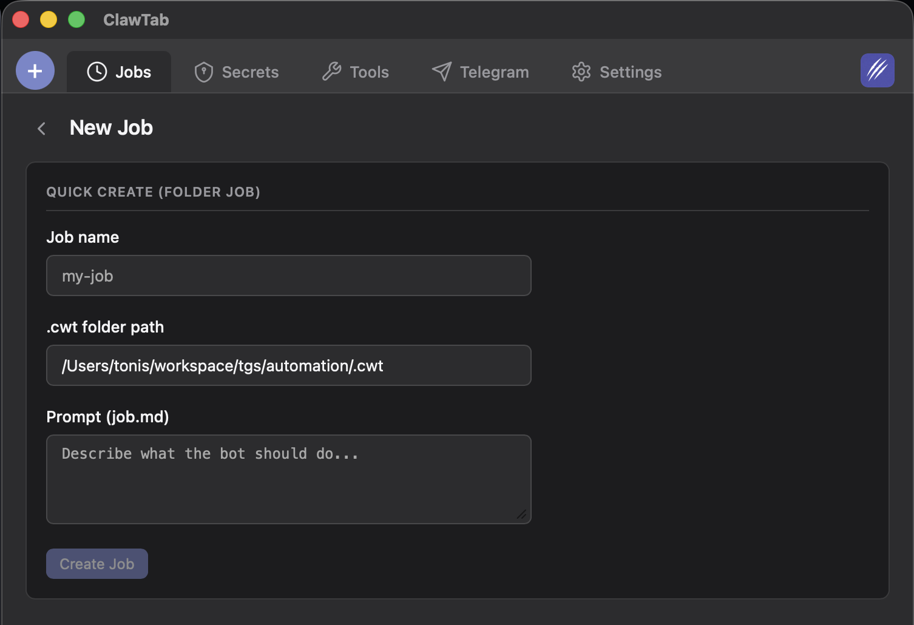This screenshot has width=914, height=625.
Task: Click the paper plane icon beside Telegram
Action: point(441,72)
